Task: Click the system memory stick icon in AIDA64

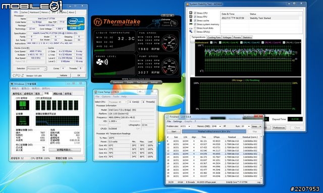Action: coord(191,24)
